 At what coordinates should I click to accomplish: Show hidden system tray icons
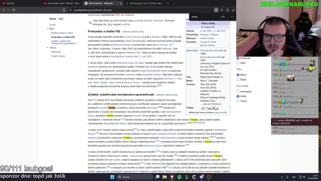pyautogui.click(x=282, y=177)
